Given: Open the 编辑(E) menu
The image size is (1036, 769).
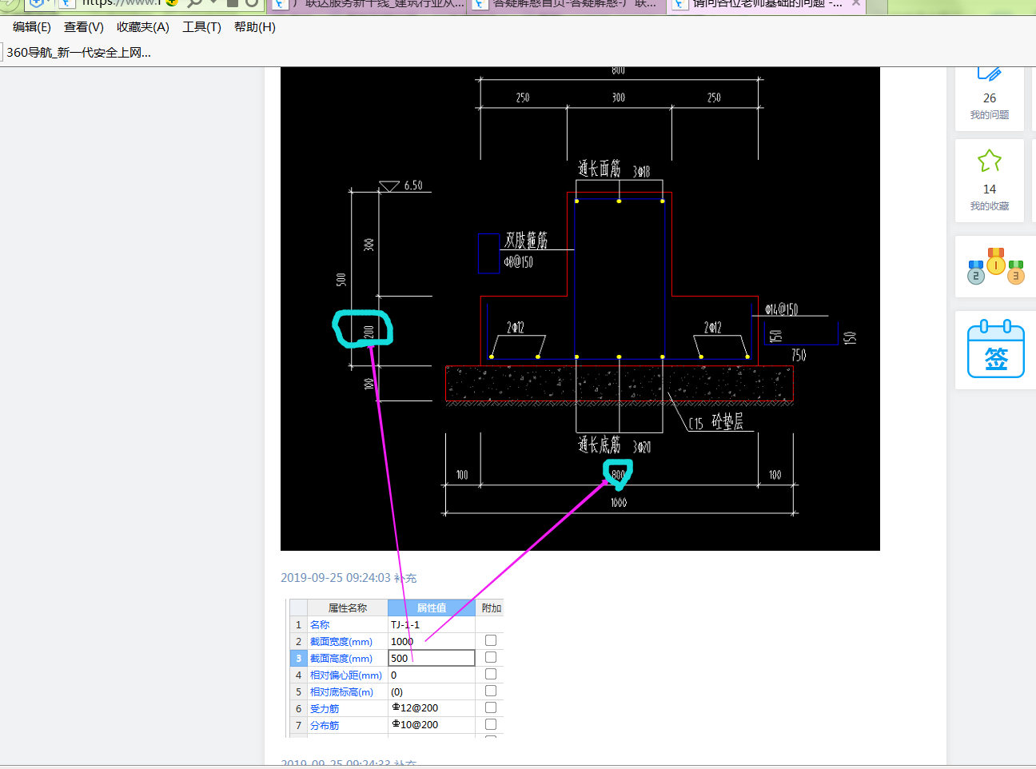Looking at the screenshot, I should coord(32,27).
